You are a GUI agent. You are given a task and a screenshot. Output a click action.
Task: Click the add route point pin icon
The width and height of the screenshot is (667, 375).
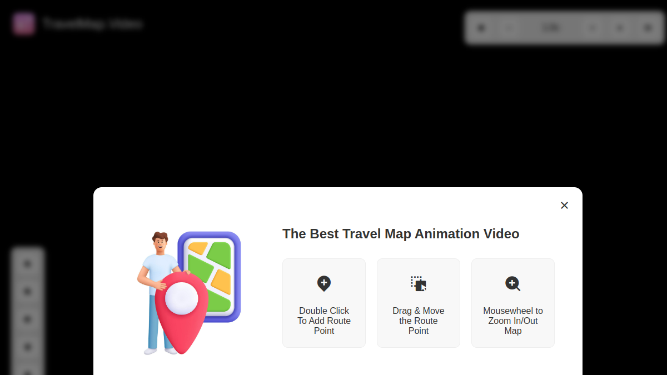324,284
